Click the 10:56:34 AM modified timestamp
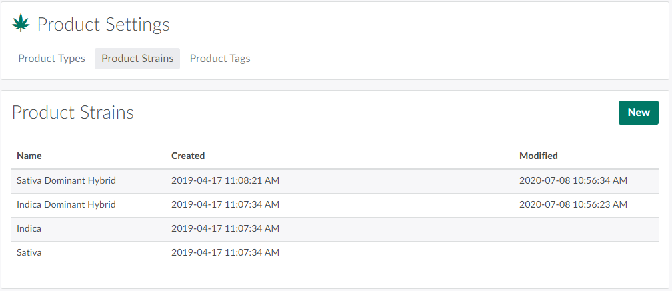The height and width of the screenshot is (291, 672). [x=573, y=180]
